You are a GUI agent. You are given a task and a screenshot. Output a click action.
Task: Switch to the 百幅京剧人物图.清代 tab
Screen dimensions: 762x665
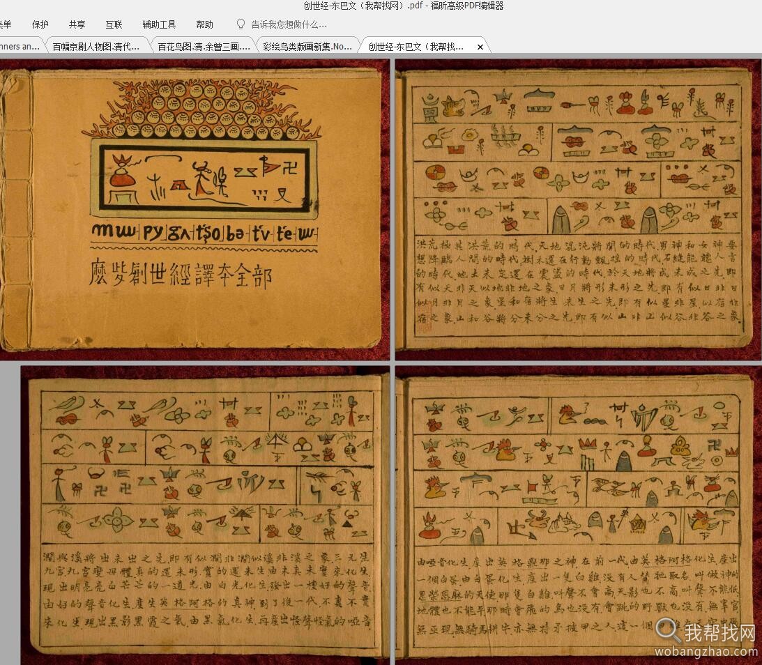point(96,47)
